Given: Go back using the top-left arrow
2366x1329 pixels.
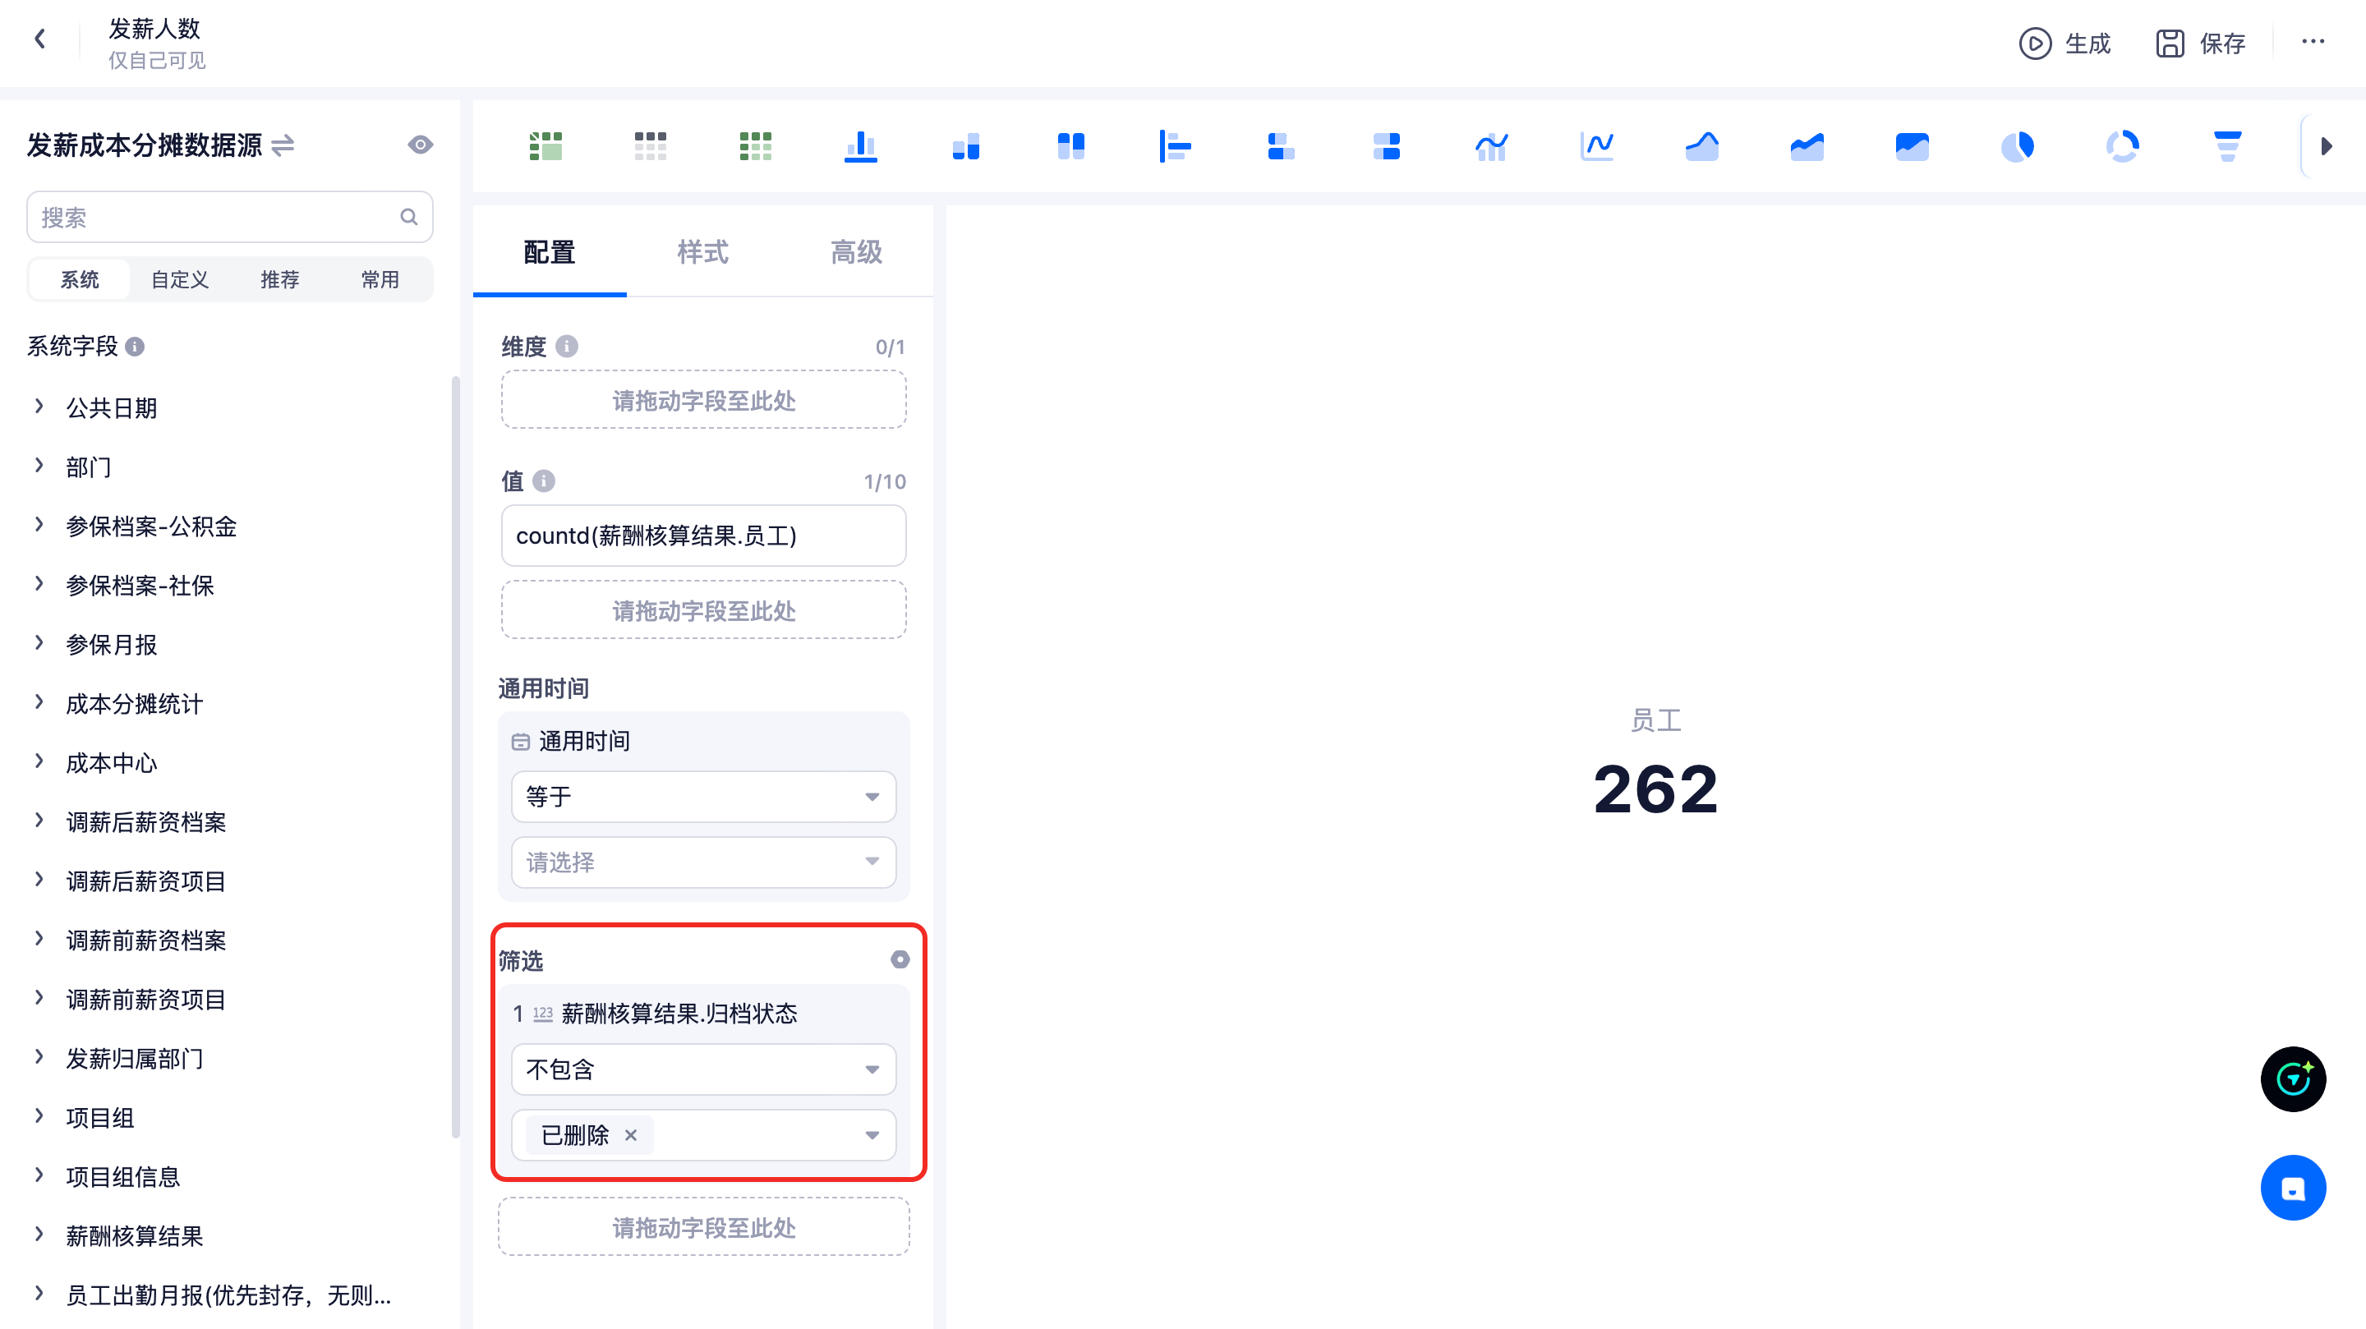Looking at the screenshot, I should coord(39,39).
